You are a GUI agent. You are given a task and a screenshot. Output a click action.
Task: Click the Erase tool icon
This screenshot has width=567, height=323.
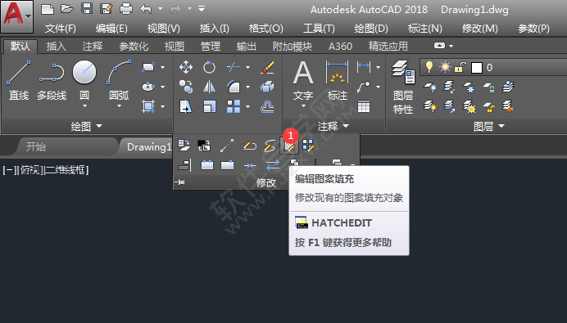(267, 67)
